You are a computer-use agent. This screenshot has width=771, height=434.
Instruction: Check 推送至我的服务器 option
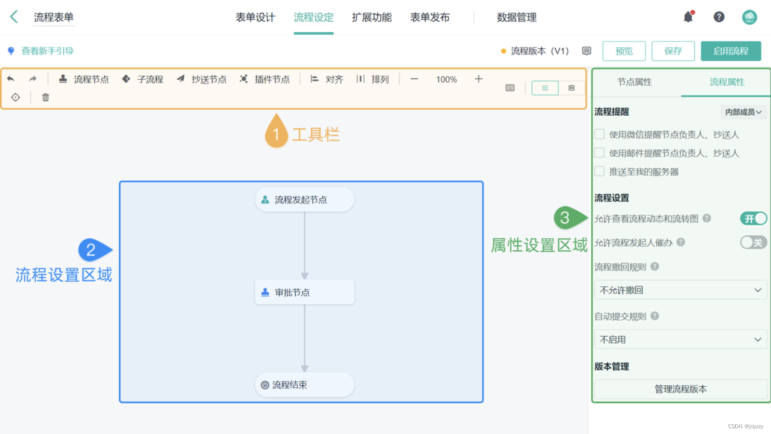click(600, 171)
